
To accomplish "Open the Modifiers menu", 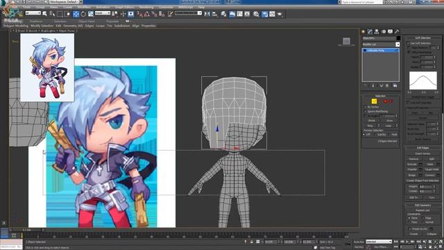I will click(84, 7).
